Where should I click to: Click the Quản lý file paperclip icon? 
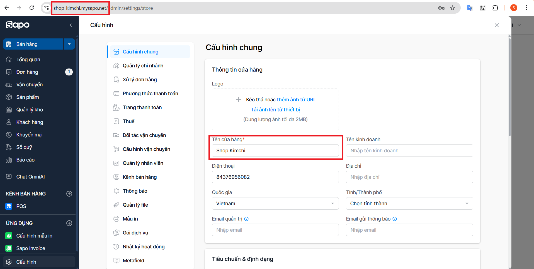[116, 205]
